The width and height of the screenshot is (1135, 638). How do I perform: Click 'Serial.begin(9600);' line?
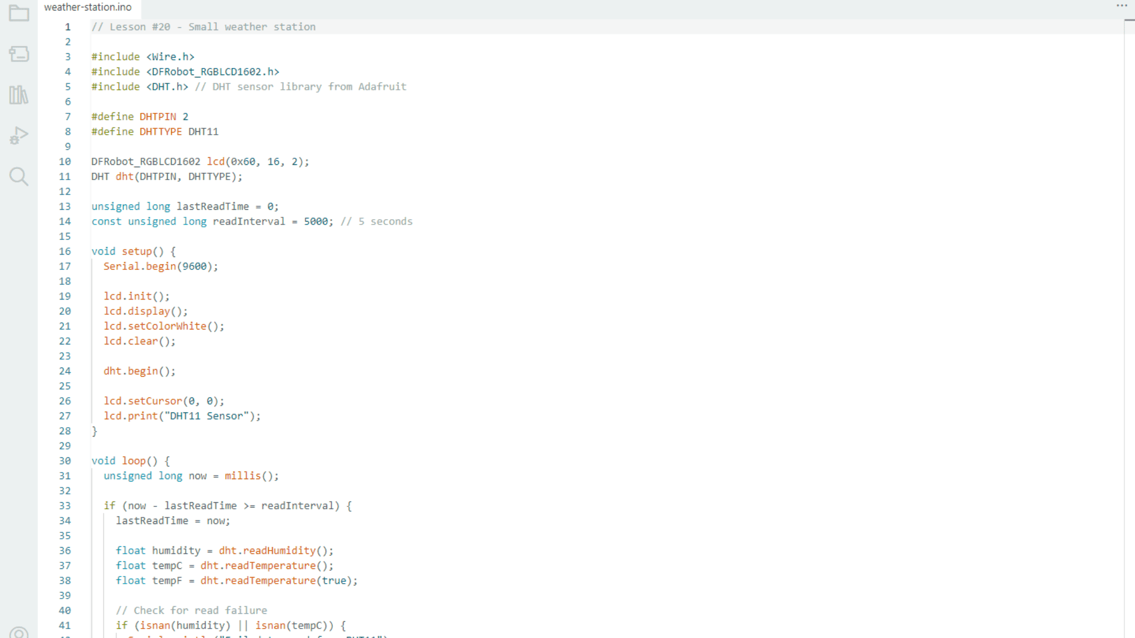click(x=161, y=266)
